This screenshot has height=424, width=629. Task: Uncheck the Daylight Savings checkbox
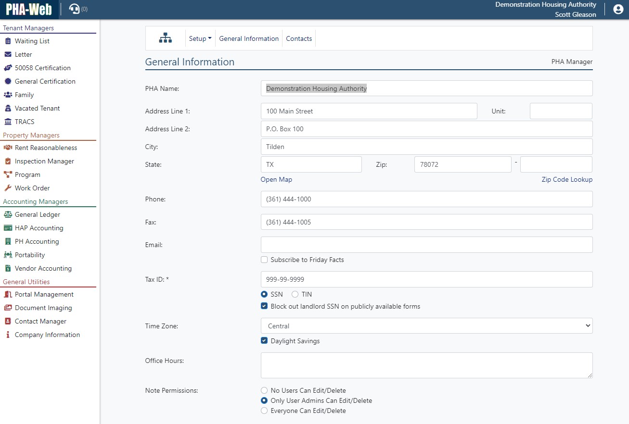[x=264, y=341]
